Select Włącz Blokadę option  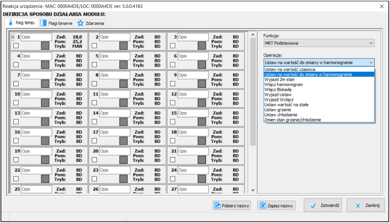coord(319,90)
